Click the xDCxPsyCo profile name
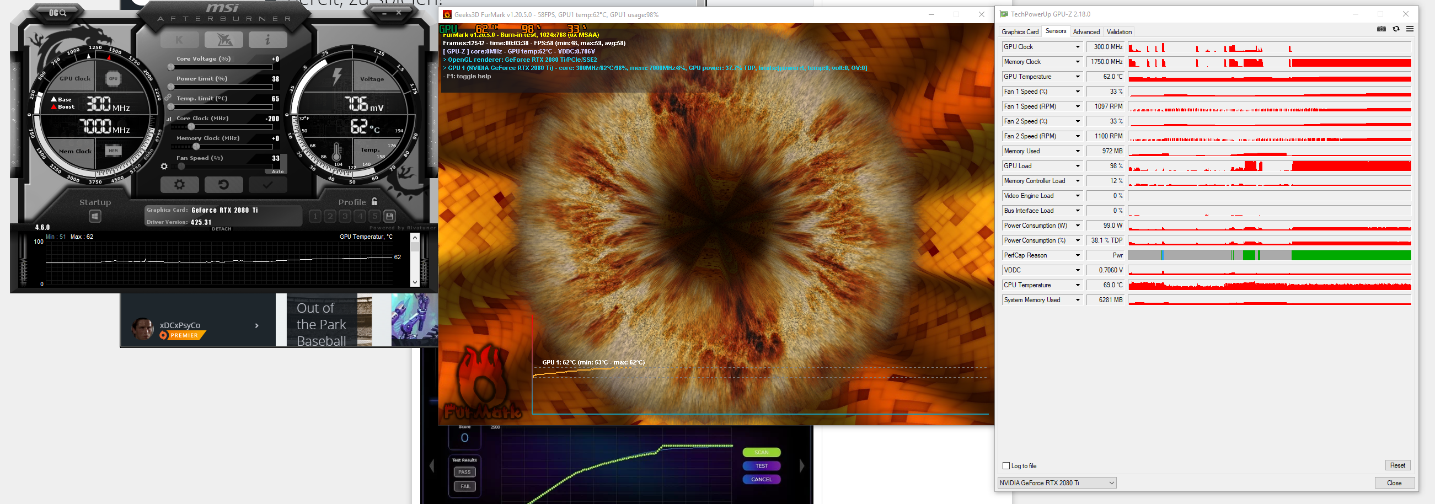Viewport: 1435px width, 504px height. [180, 325]
